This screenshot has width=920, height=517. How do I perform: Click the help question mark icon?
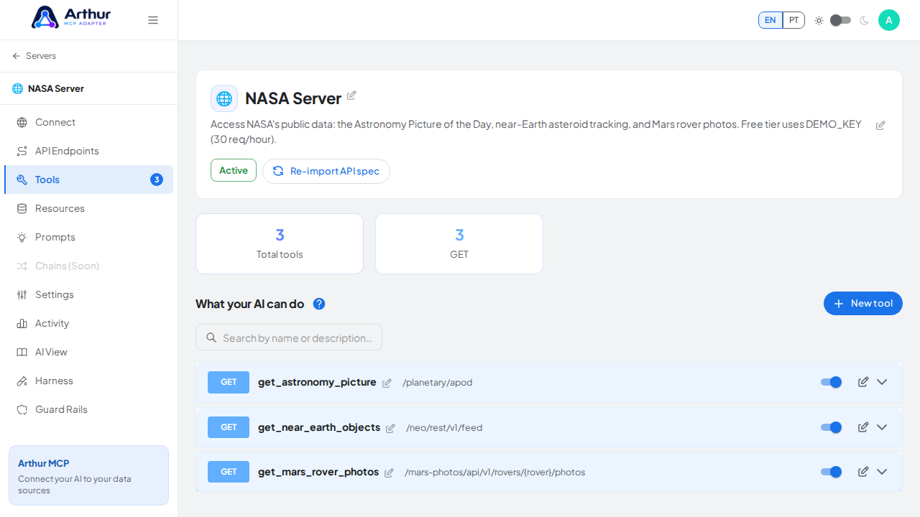[x=319, y=304]
